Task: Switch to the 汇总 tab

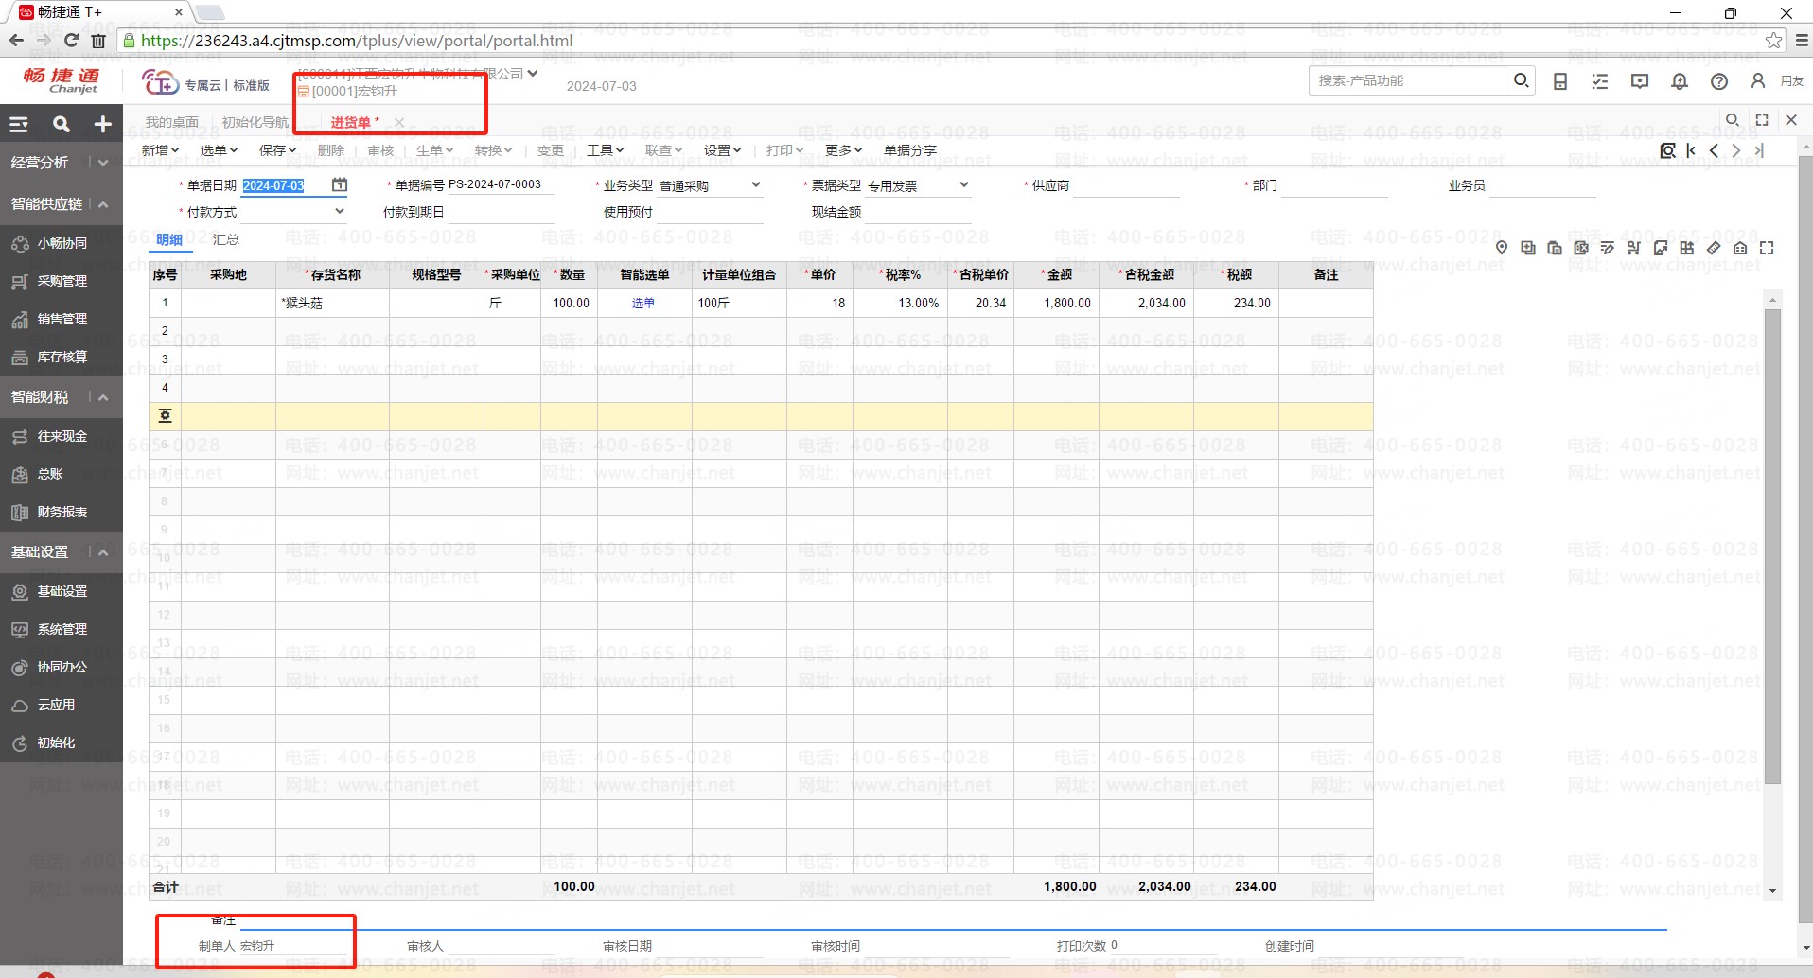Action: click(x=225, y=240)
